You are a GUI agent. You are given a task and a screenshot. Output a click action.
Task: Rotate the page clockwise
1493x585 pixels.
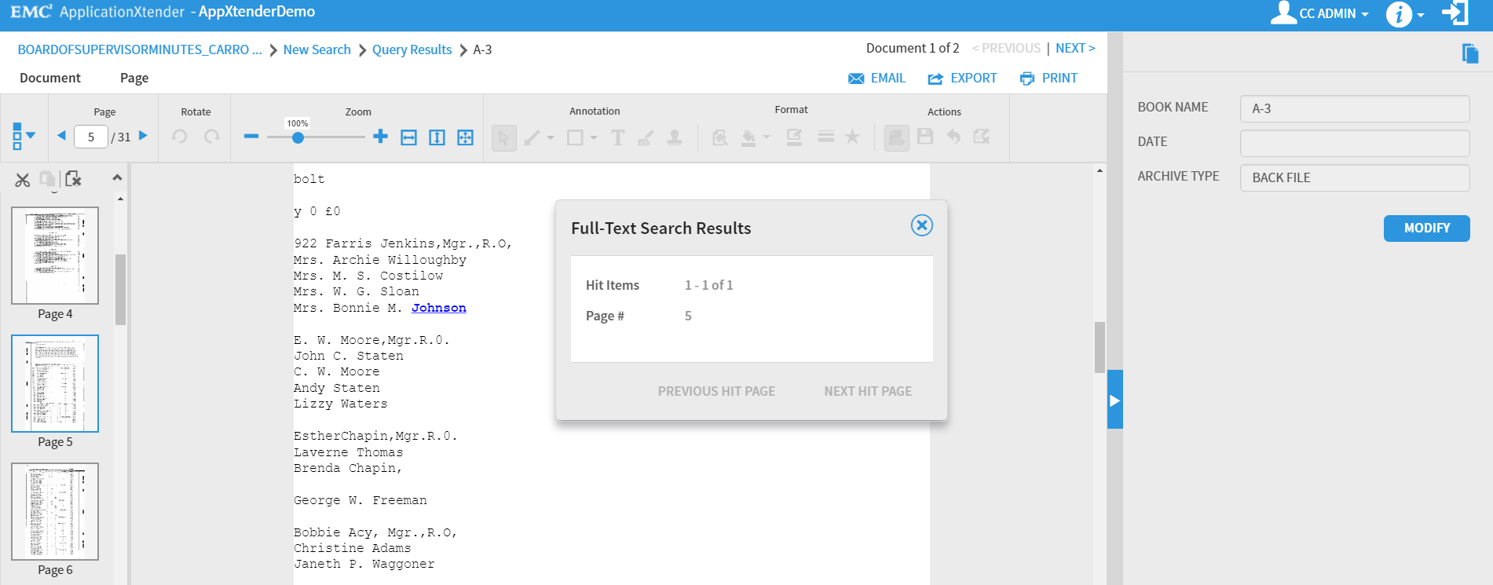(x=211, y=137)
